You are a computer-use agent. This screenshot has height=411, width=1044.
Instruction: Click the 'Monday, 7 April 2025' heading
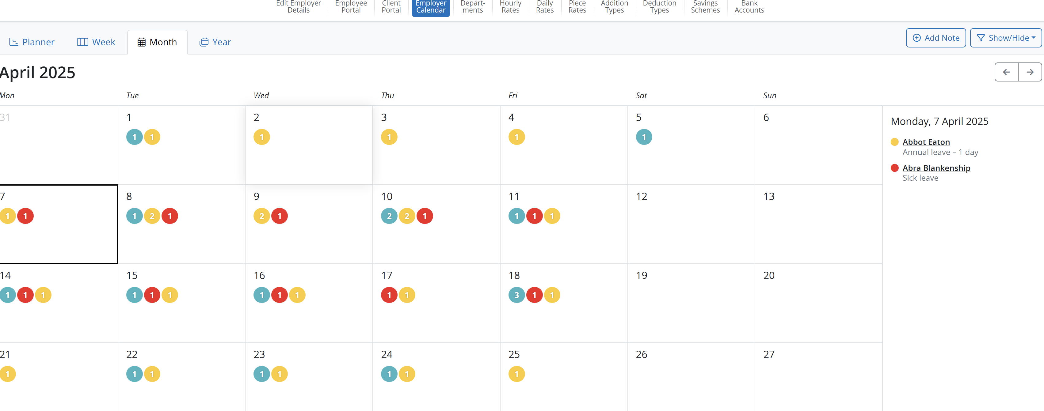click(x=939, y=122)
